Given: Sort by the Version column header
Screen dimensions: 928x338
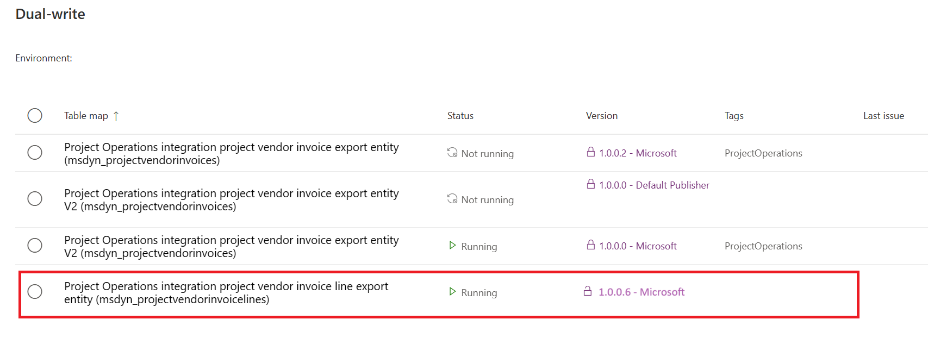Looking at the screenshot, I should point(602,116).
